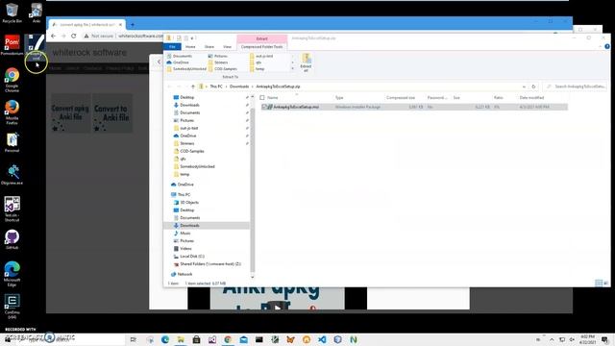Screen dimensions: 615x346
Task: Focus the Explorer search box
Action: 575,86
